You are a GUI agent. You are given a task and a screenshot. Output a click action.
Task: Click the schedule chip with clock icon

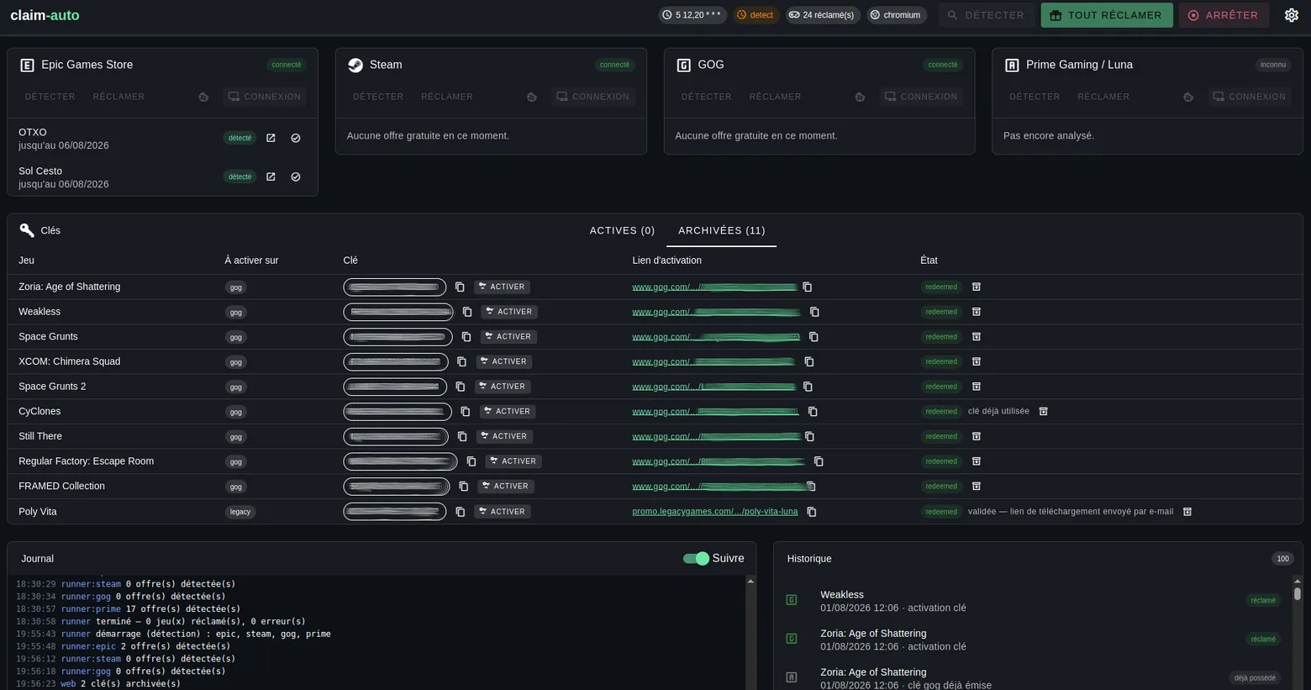click(x=692, y=15)
